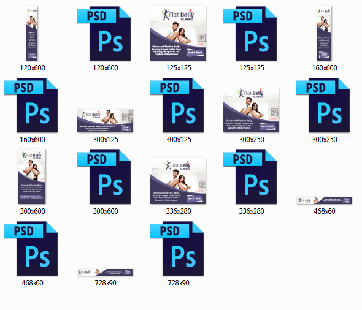The height and width of the screenshot is (310, 362).
Task: Click the 468x60 banner image thumbnail
Action: 324,200
